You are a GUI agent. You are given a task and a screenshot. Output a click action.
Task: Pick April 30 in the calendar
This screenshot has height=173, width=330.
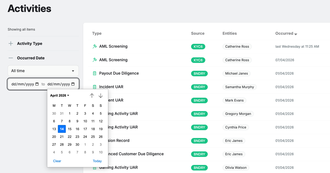(x=77, y=144)
